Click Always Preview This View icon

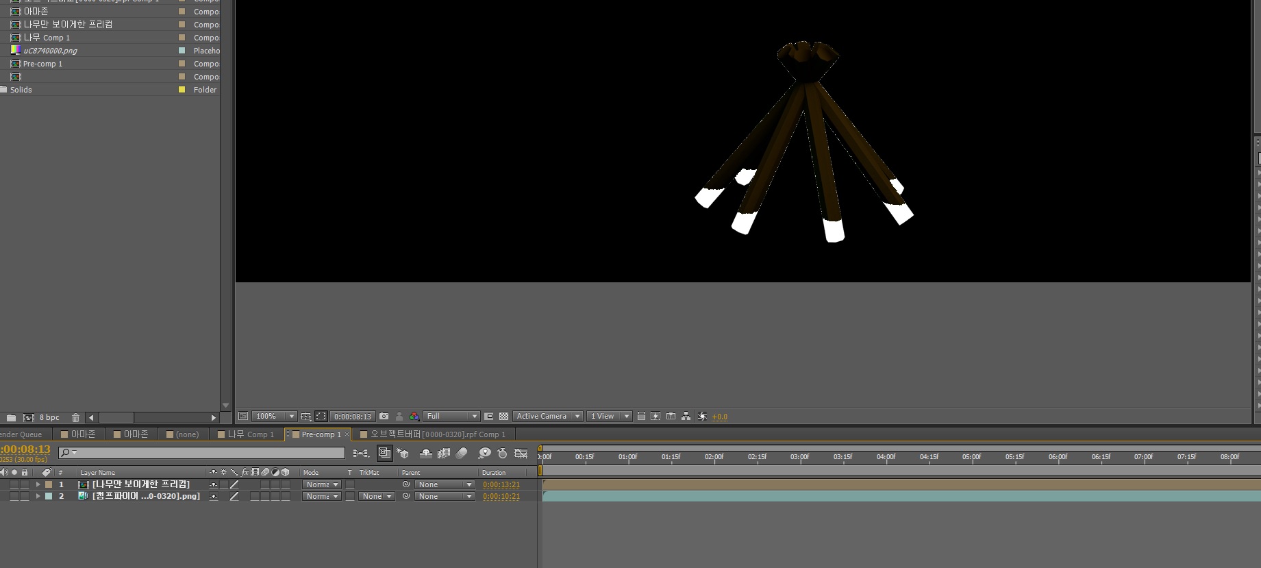(x=242, y=416)
